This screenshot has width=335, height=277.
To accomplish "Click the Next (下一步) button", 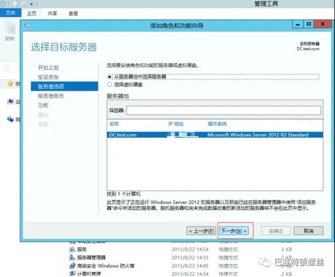I will click(234, 231).
